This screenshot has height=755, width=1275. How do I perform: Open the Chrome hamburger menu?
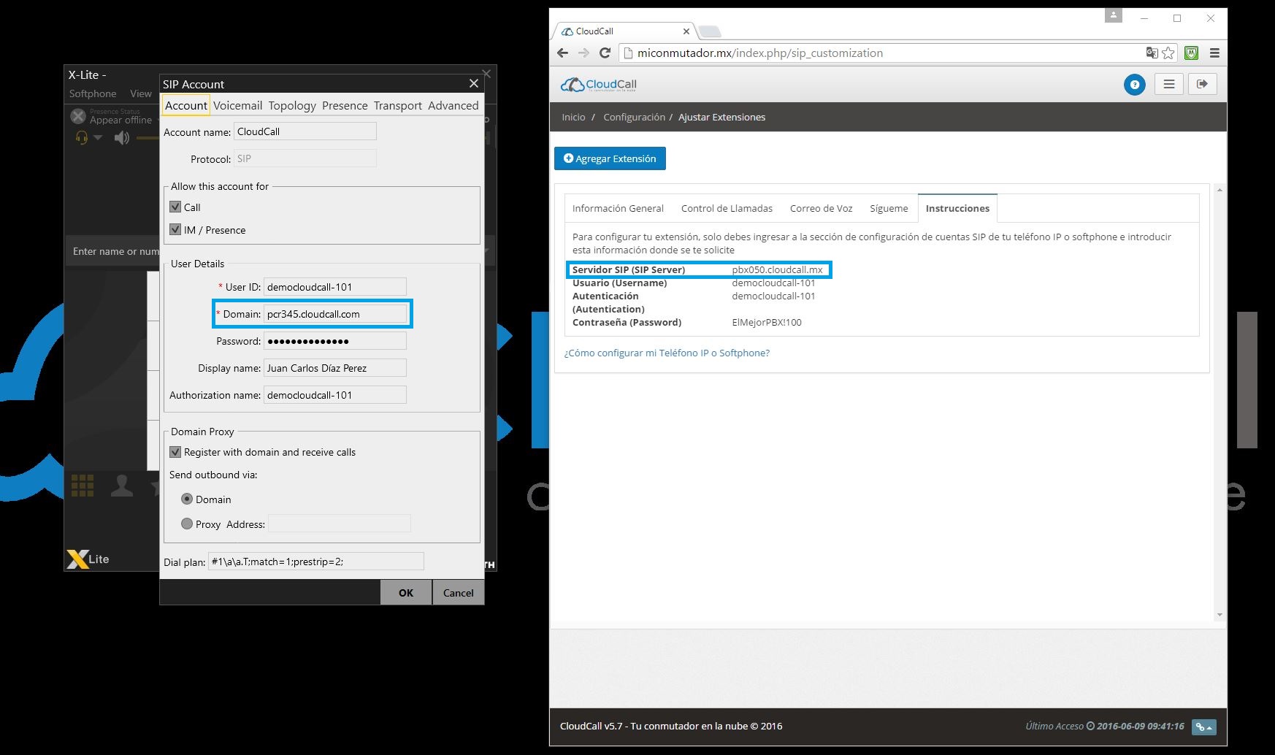1214,53
